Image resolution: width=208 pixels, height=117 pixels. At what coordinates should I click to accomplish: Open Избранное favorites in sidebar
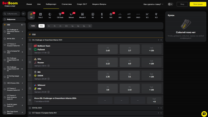click(14, 19)
